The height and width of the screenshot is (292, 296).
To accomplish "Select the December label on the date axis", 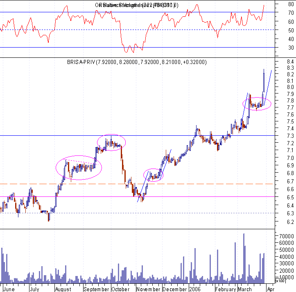I will point(175,289).
